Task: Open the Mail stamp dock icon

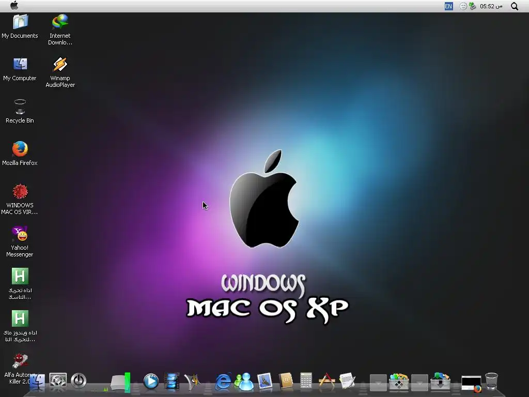Action: [x=265, y=381]
